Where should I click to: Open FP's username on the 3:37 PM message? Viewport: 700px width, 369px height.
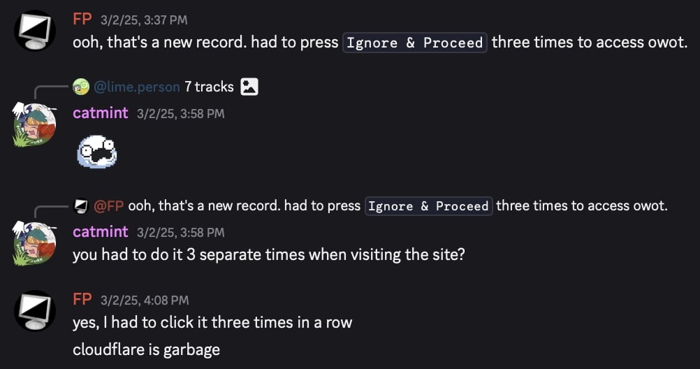(82, 20)
